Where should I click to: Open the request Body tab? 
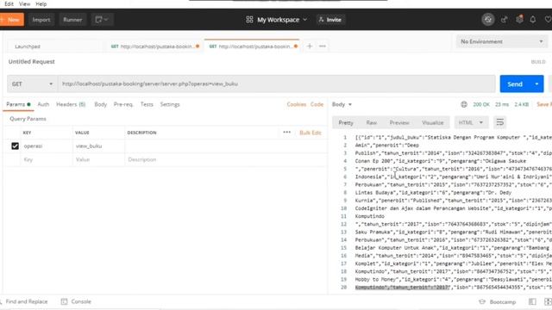coord(100,104)
